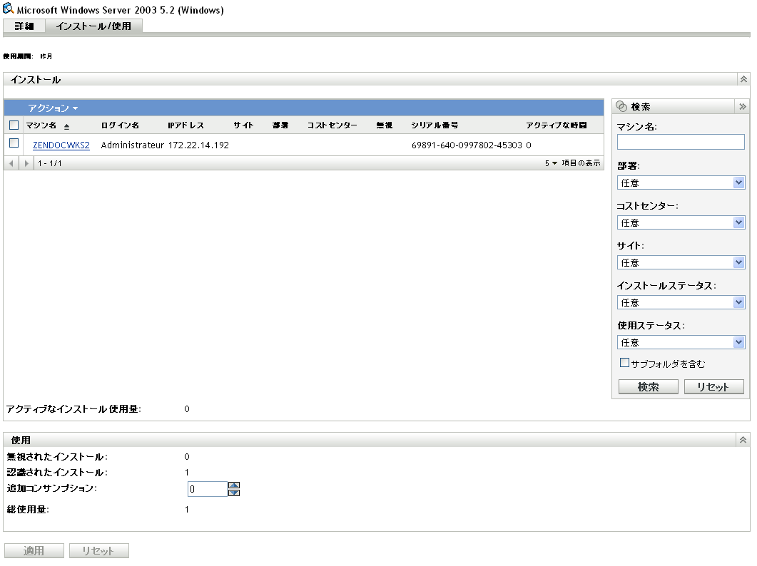
Task: Click the Administrateur login name cell
Action: pyautogui.click(x=132, y=145)
